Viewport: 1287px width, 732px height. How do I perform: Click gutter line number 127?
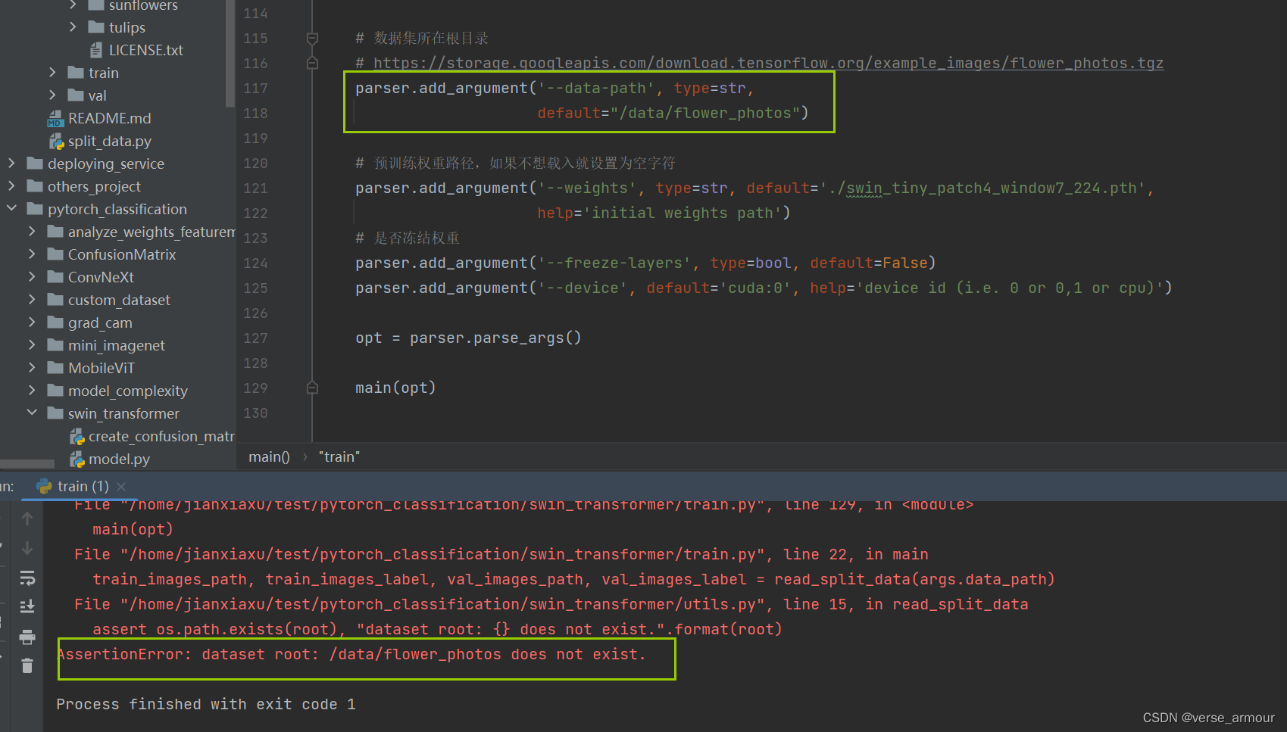pos(255,338)
